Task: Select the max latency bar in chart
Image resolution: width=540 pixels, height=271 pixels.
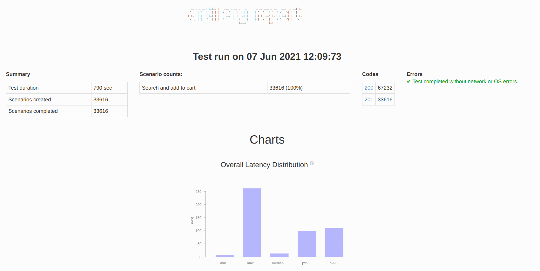Action: pos(252,222)
